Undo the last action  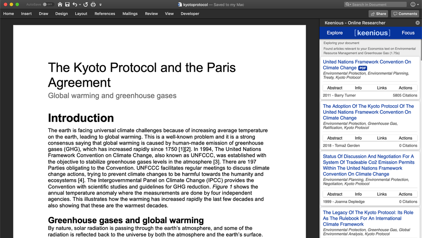click(x=75, y=4)
